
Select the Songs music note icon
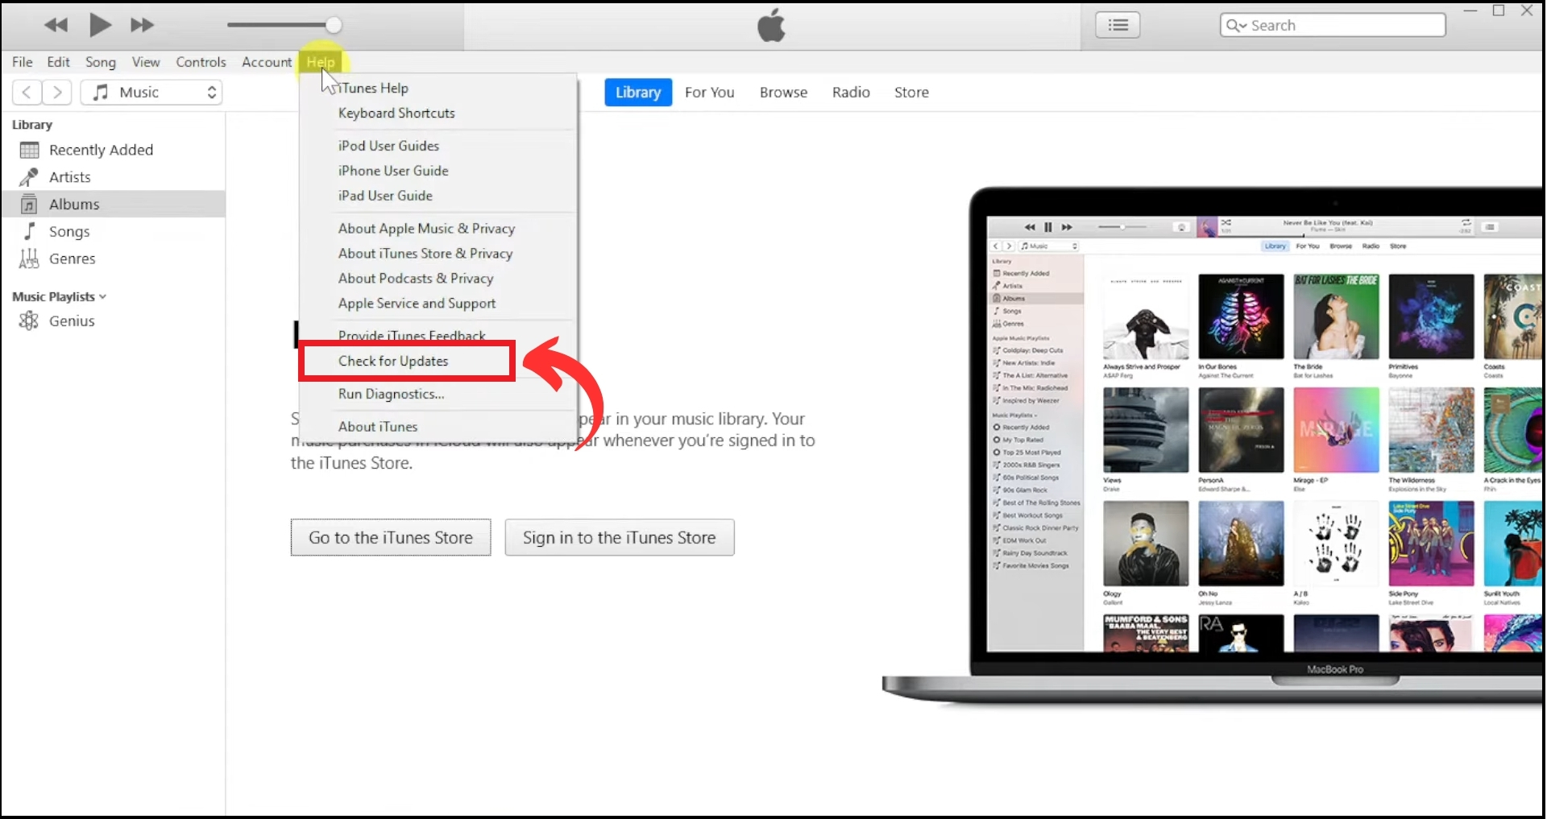click(29, 232)
